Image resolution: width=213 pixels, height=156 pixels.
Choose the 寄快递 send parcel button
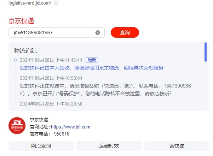click(x=177, y=146)
